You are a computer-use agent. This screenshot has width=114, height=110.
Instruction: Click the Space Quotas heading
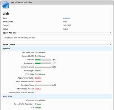click(x=9, y=45)
